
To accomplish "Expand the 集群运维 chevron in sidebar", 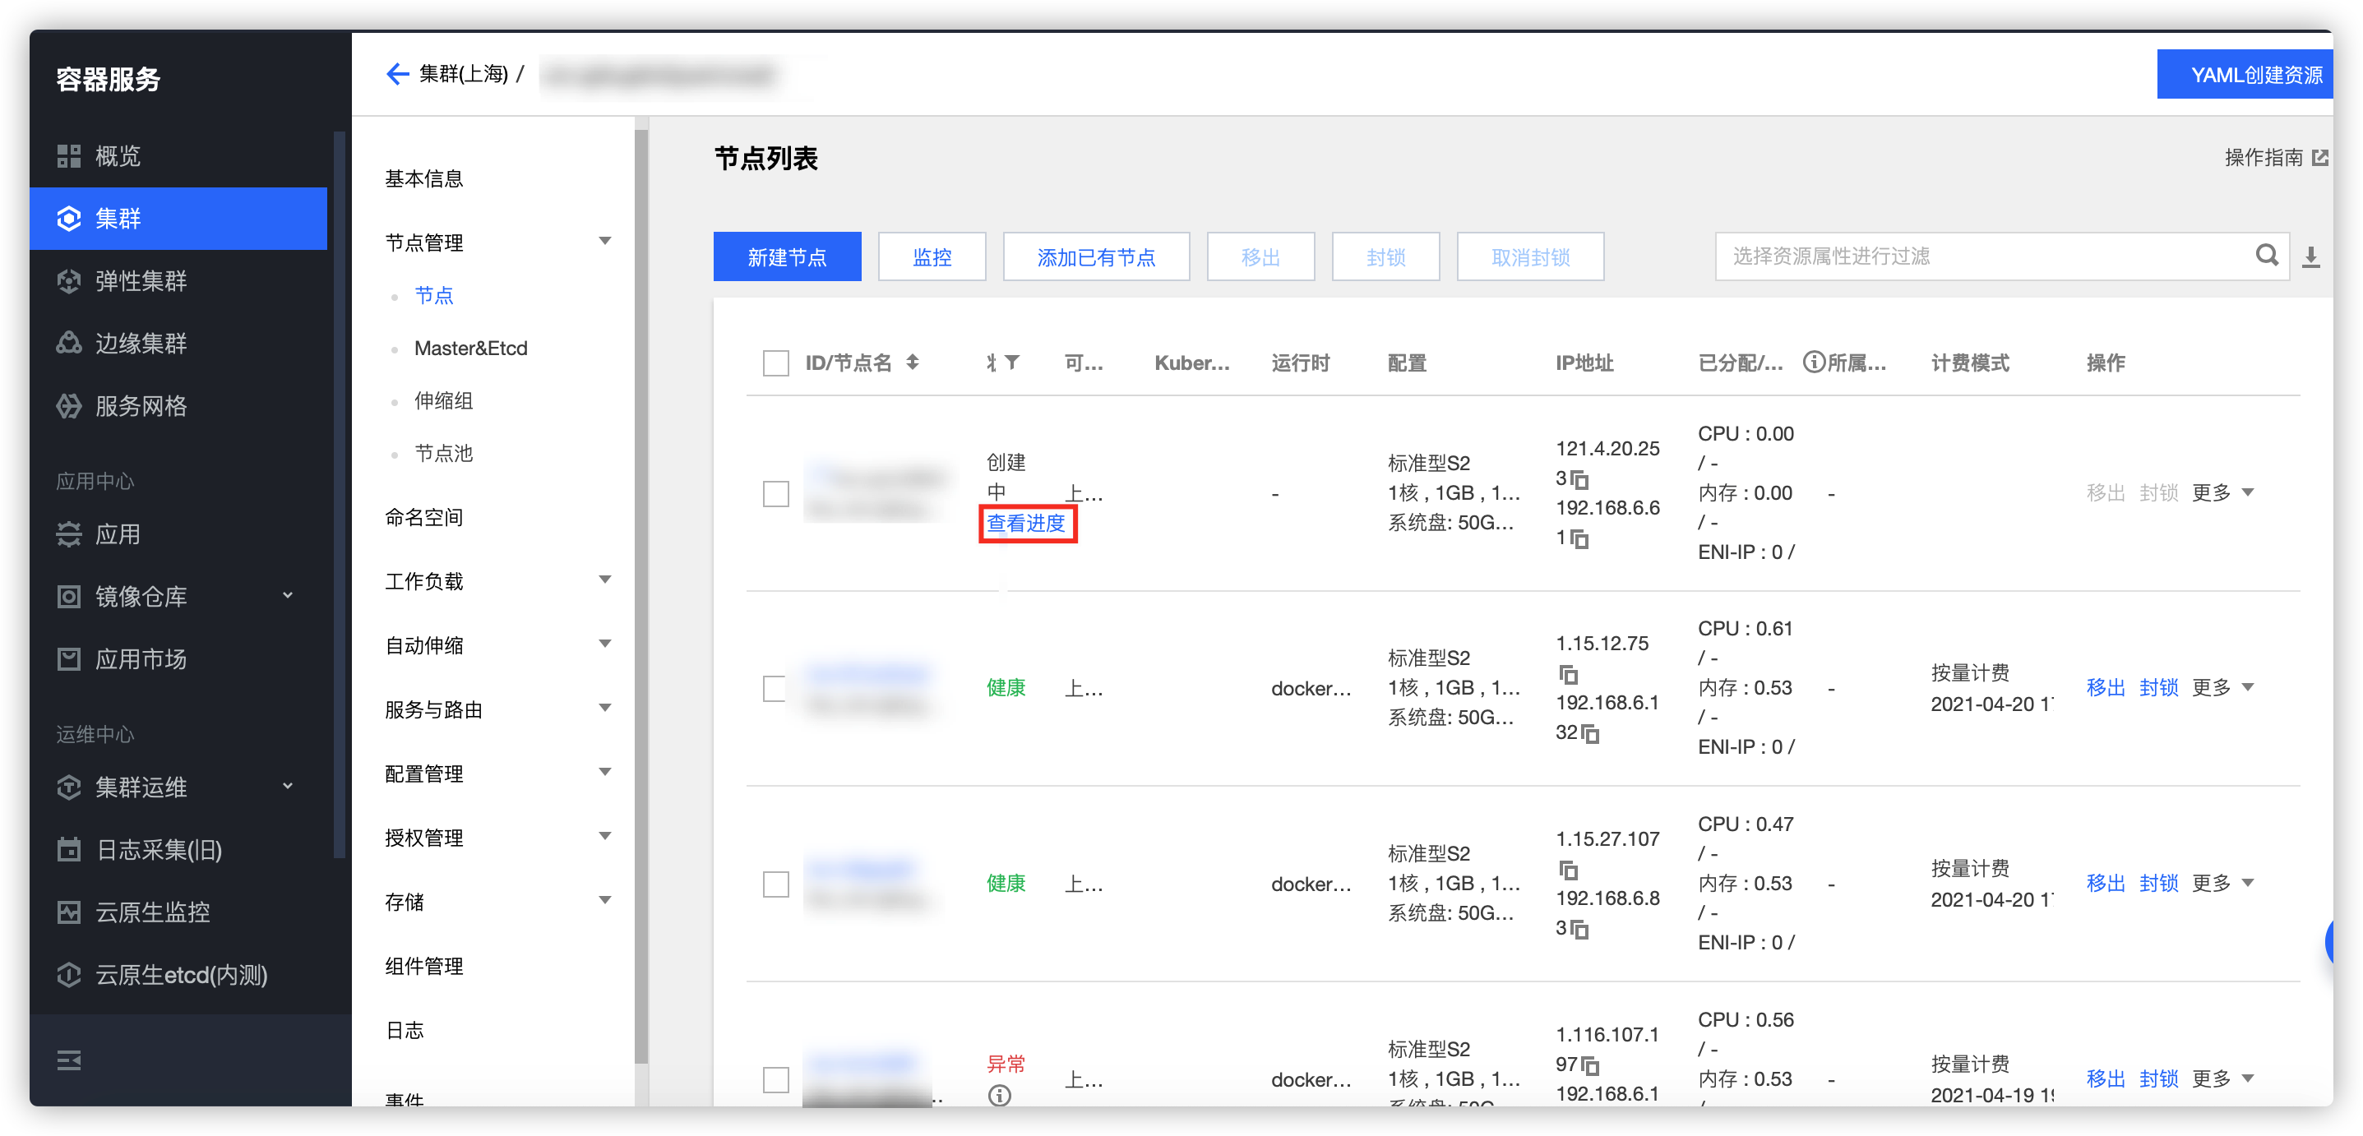I will pos(288,787).
